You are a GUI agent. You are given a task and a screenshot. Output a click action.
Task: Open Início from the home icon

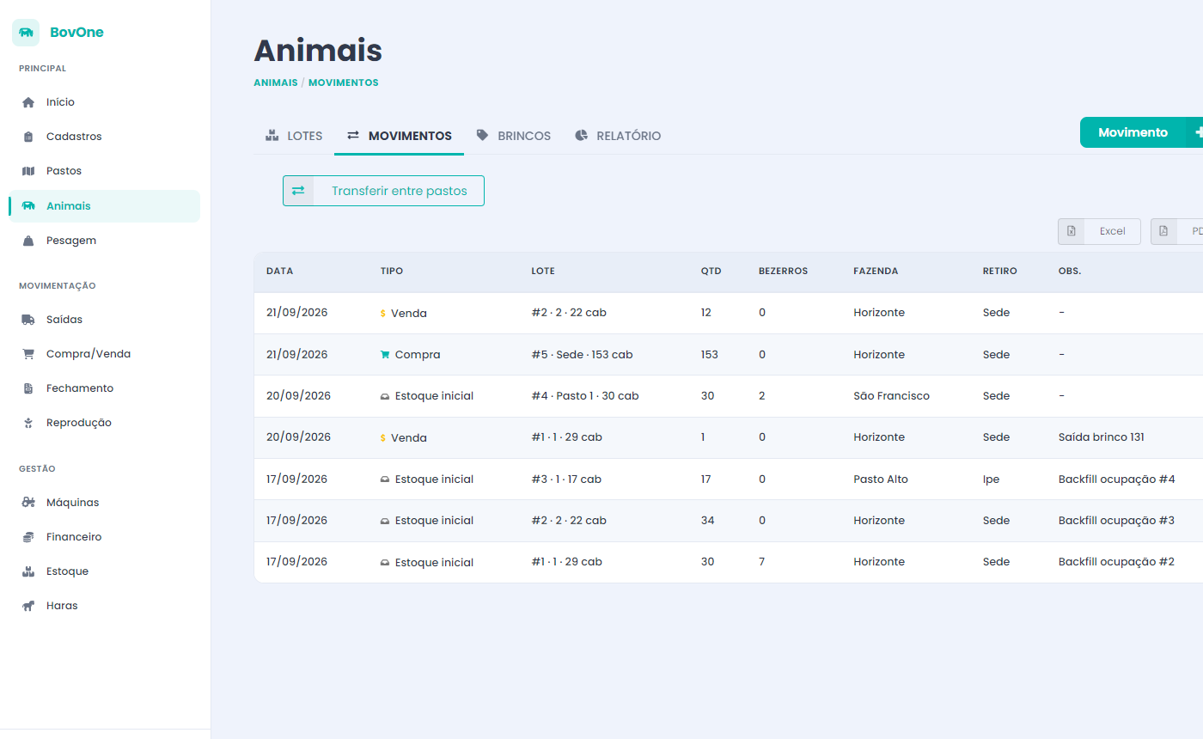click(28, 102)
